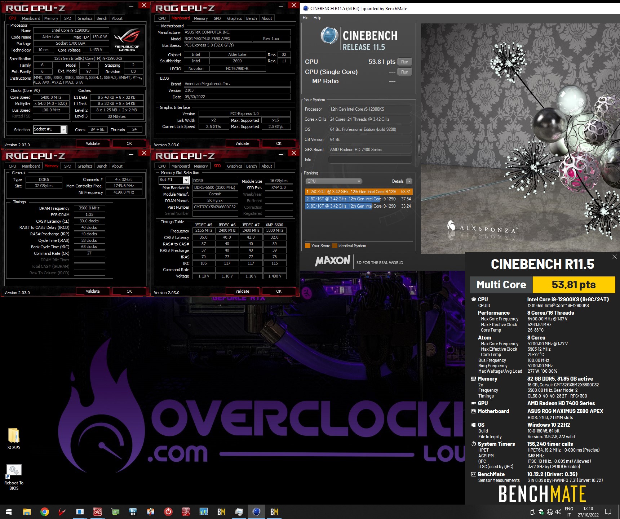Click the BIOS Version 2103 field
The width and height of the screenshot is (620, 519).
click(x=237, y=90)
